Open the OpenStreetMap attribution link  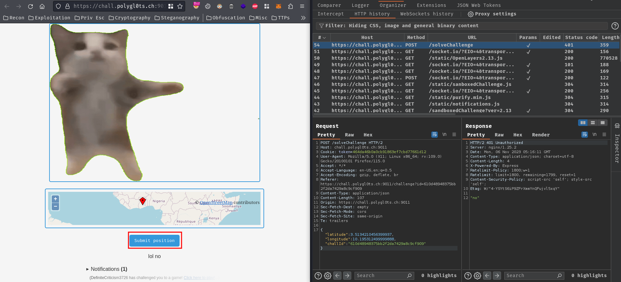(x=216, y=203)
